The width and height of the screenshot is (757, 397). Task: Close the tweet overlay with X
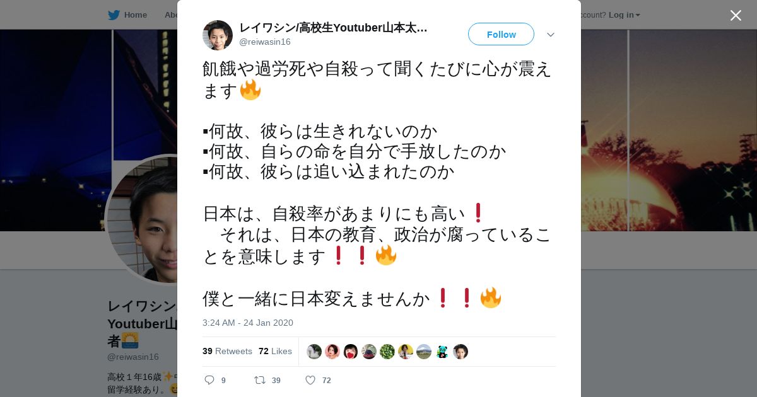coord(736,15)
